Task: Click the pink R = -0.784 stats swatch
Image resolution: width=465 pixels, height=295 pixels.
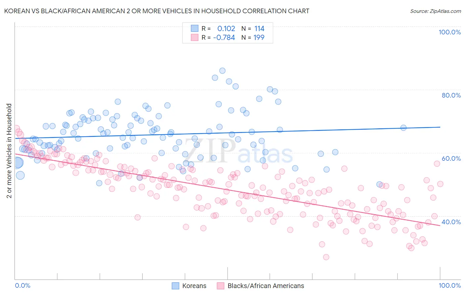Action: [x=194, y=37]
